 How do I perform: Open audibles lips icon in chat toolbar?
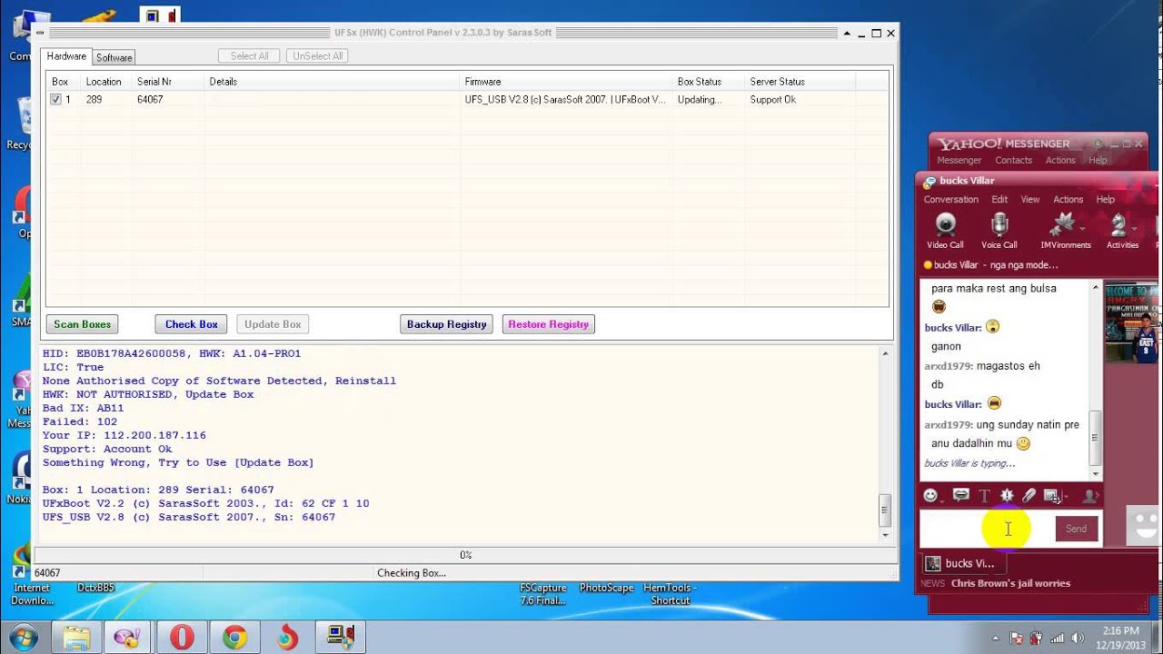click(960, 495)
